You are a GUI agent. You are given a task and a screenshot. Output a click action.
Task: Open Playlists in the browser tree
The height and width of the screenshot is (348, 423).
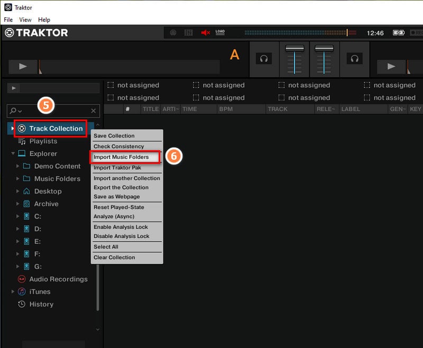[x=43, y=141]
